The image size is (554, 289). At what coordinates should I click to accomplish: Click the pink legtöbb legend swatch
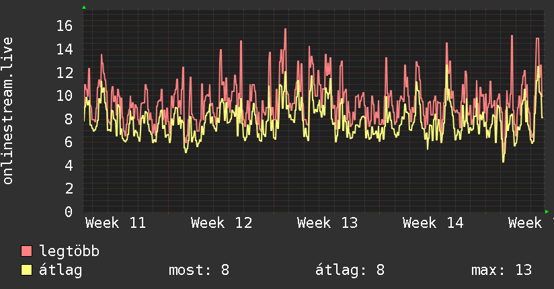(x=26, y=251)
